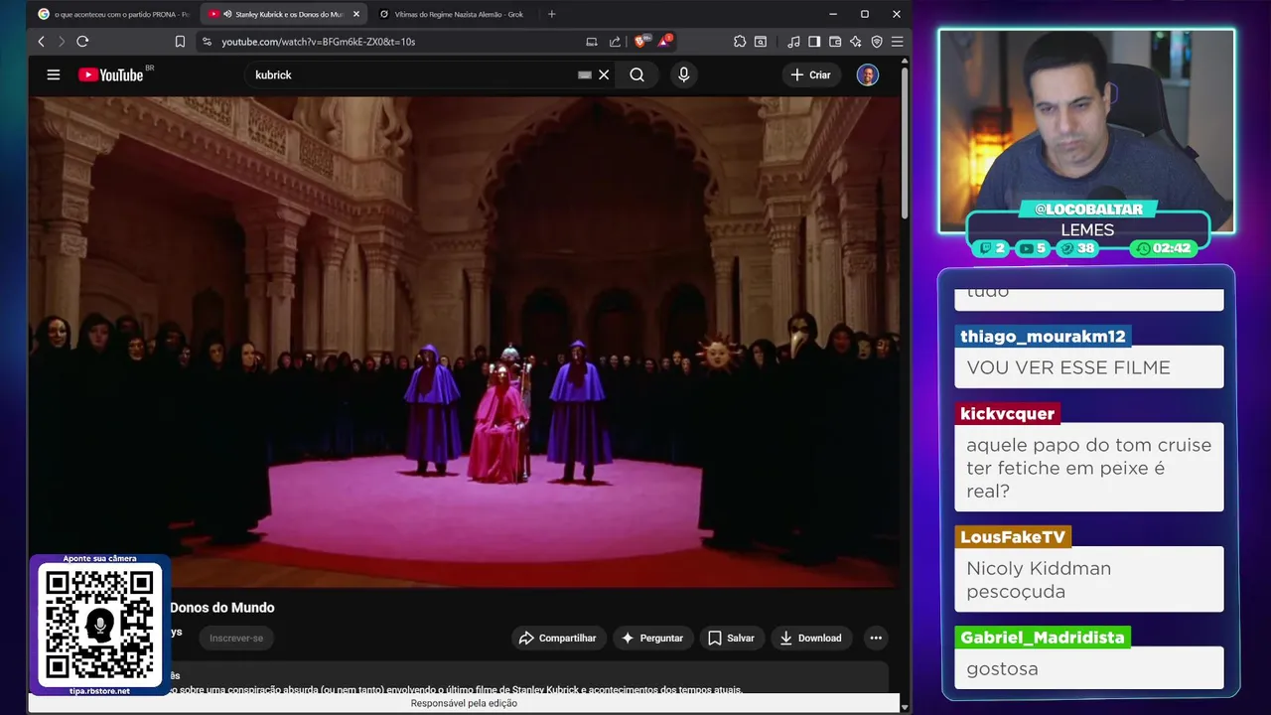Open the Brave Shields lion icon

click(640, 42)
